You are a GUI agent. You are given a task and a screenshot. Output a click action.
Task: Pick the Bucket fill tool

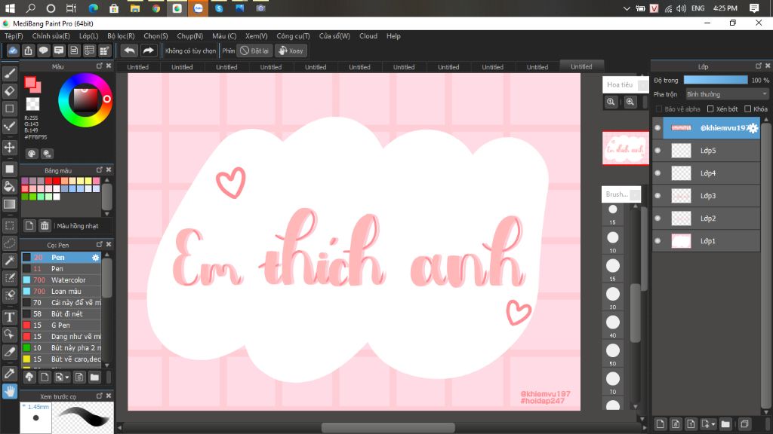[x=10, y=186]
